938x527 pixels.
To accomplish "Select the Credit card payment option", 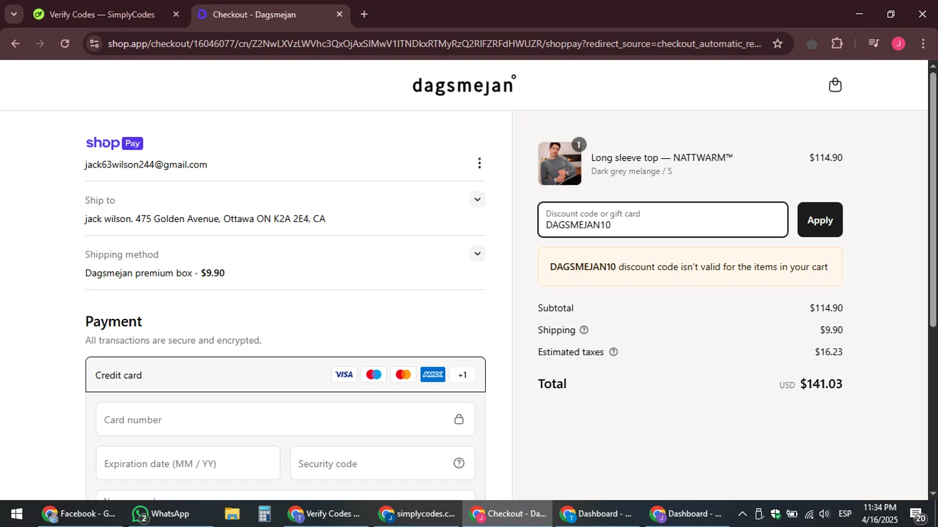I will tap(285, 374).
